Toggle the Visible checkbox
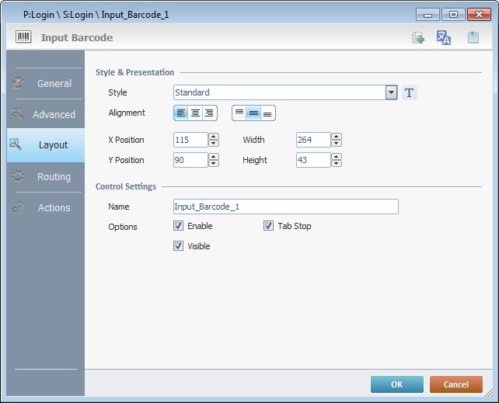499x403 pixels. [x=179, y=246]
